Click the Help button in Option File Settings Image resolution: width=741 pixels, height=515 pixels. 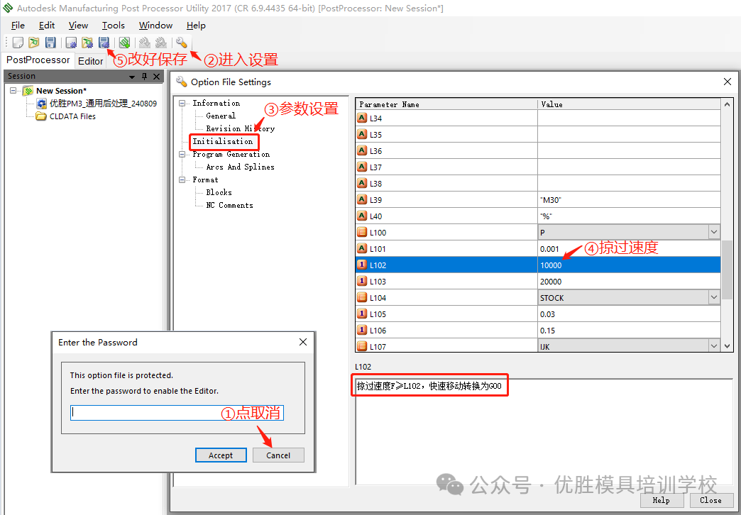(x=661, y=500)
